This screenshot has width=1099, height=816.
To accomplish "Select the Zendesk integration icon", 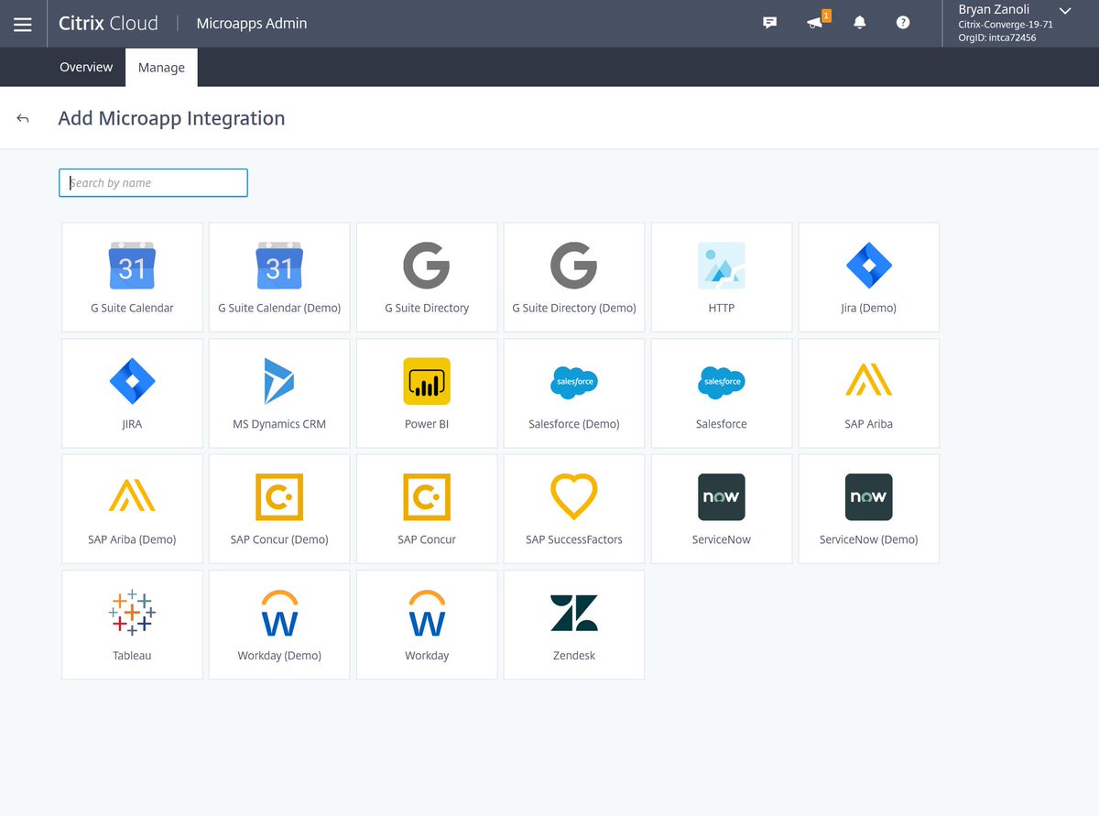I will coord(574,613).
